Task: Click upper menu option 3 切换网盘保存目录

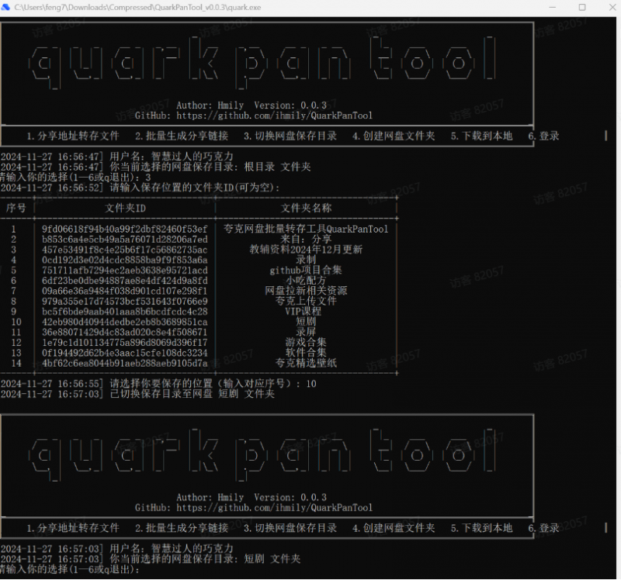Action: (x=290, y=136)
